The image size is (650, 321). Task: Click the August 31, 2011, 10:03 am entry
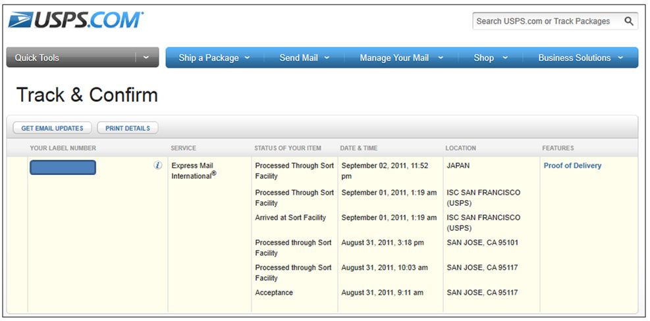pos(385,268)
